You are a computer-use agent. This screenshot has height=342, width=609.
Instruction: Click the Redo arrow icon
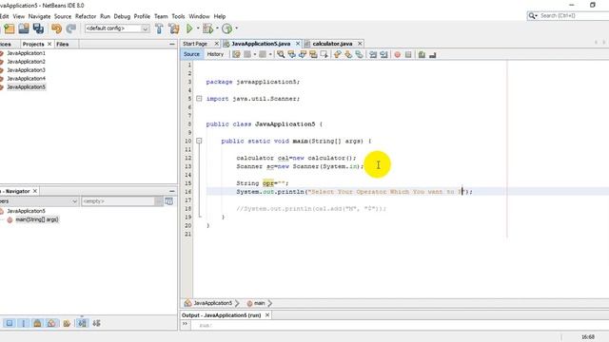(70, 28)
